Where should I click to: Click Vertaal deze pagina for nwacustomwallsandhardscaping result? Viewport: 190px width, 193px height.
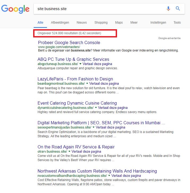[x=126, y=175]
